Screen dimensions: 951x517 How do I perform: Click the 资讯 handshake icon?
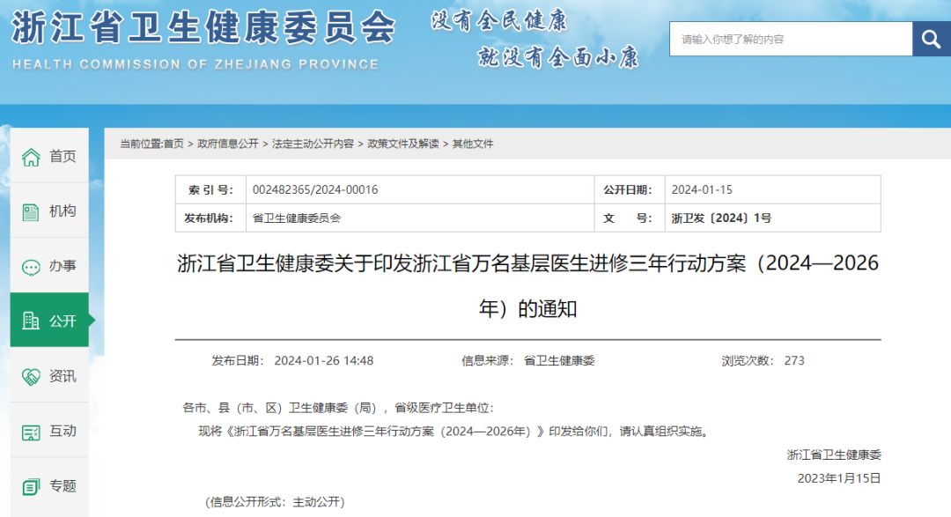(31, 377)
